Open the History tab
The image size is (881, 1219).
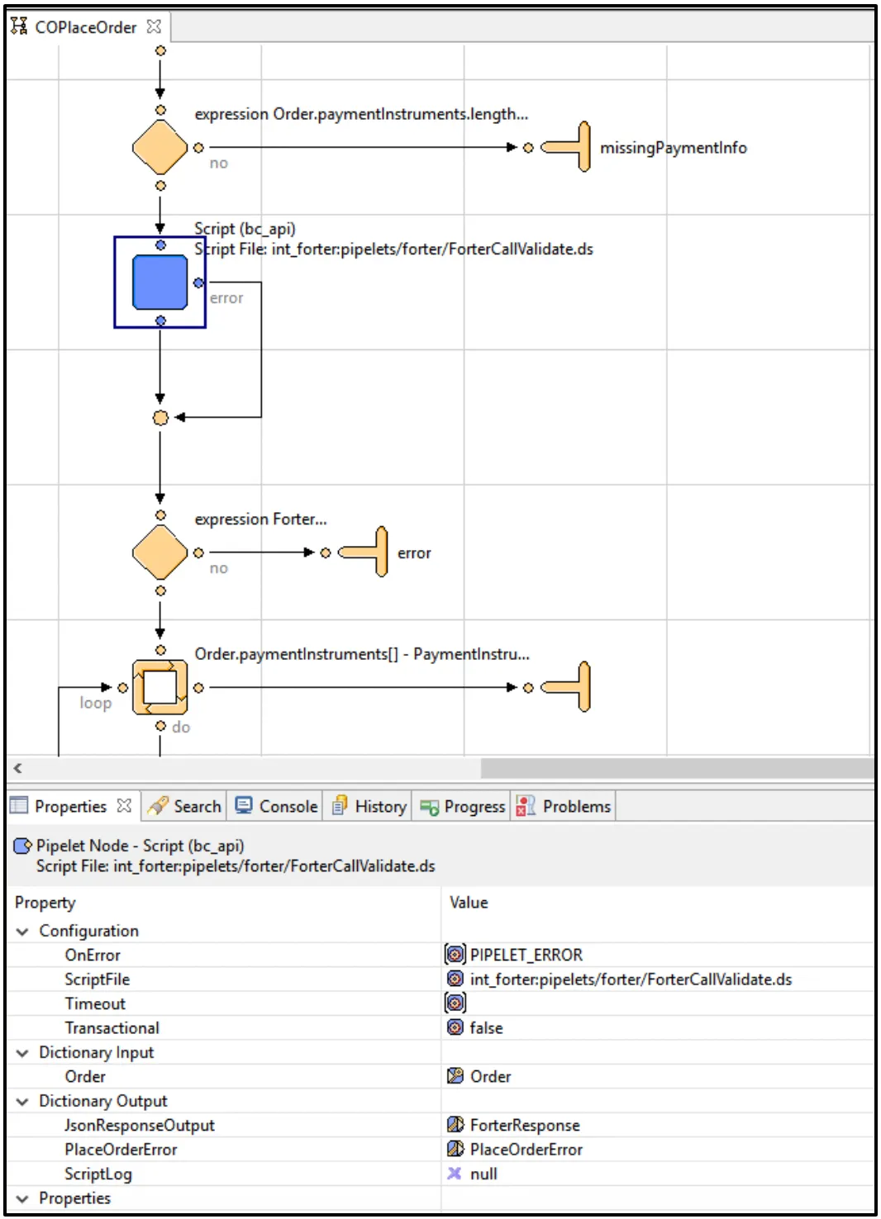[369, 806]
